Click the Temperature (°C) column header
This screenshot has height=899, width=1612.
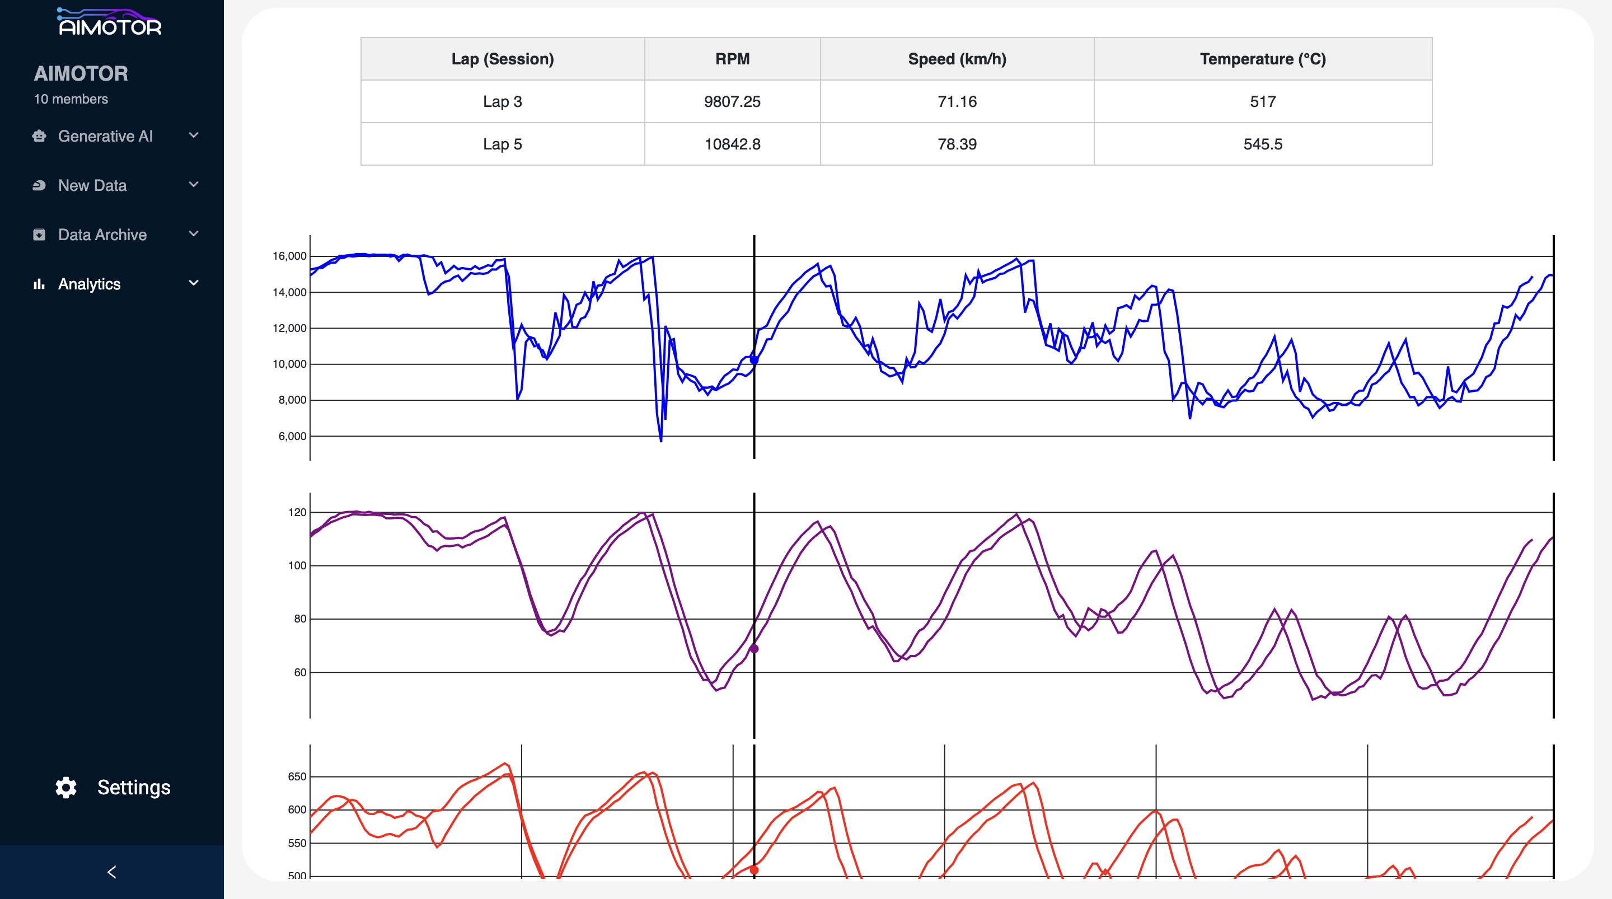click(1262, 59)
